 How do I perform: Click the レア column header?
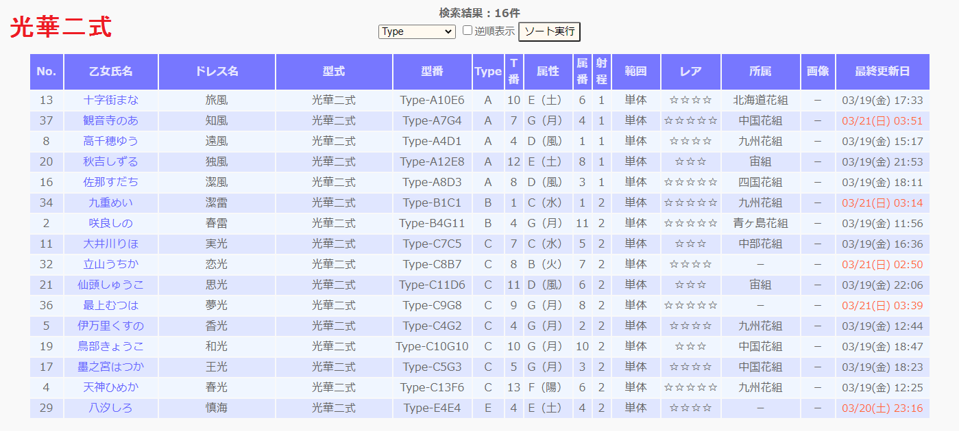[x=690, y=71]
